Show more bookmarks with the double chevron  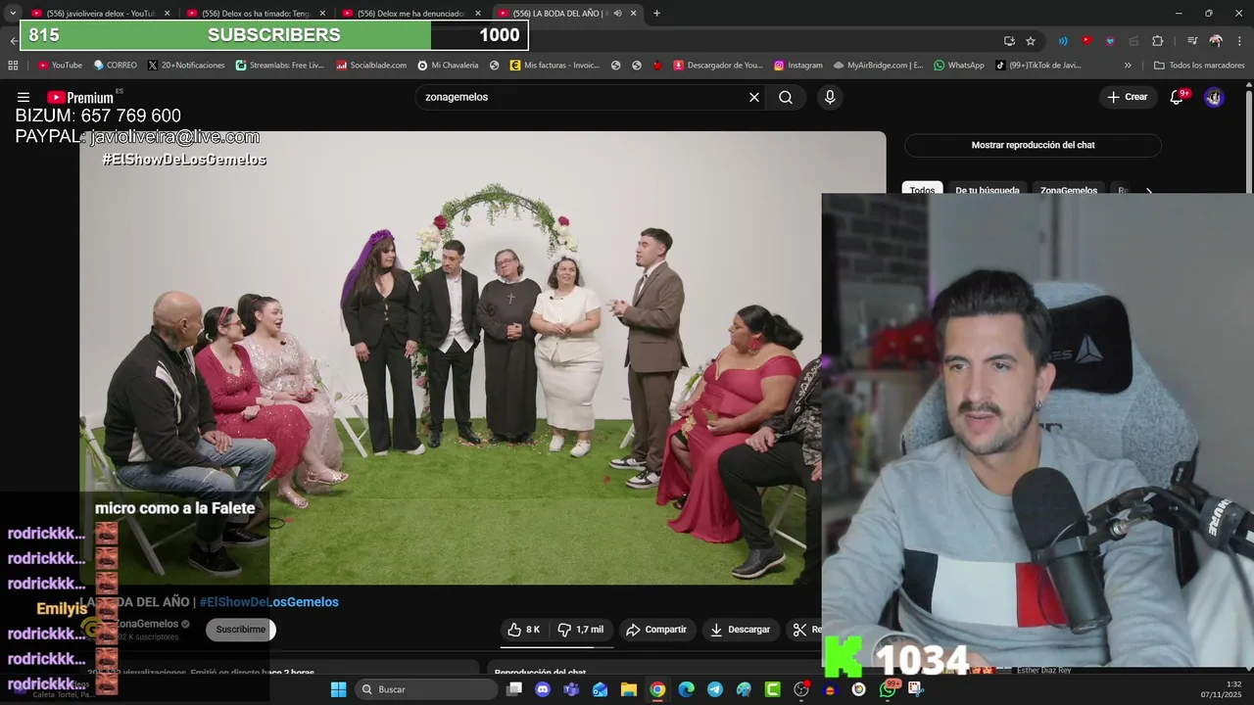click(x=1128, y=66)
